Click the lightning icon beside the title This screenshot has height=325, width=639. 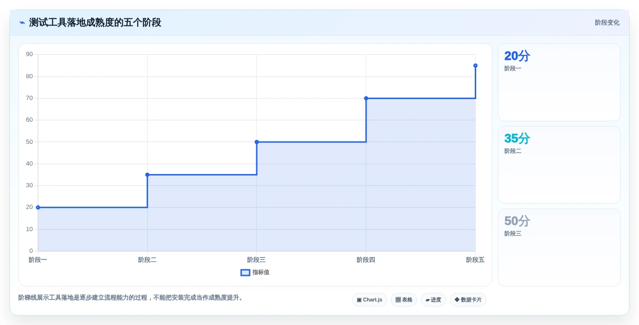[22, 23]
